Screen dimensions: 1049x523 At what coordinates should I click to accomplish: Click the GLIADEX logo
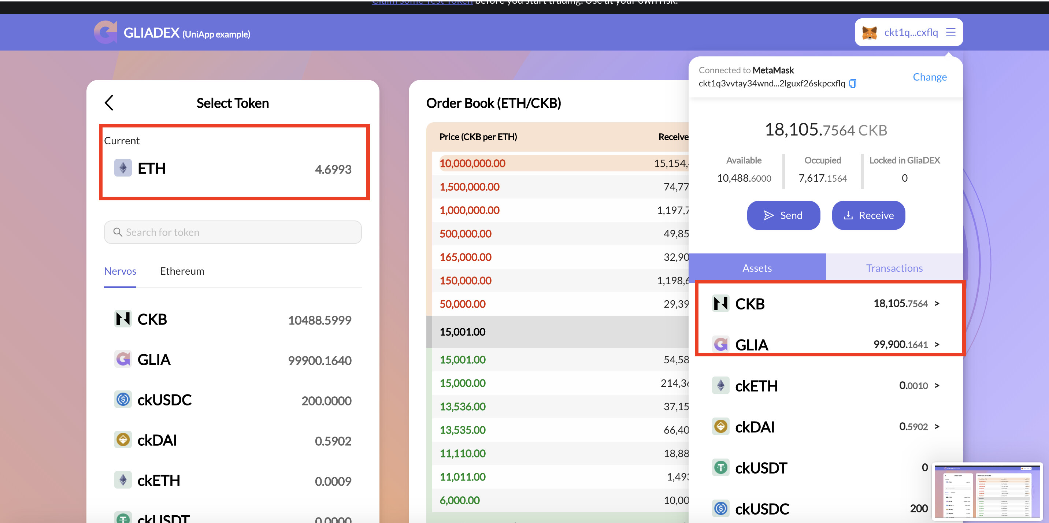tap(106, 32)
